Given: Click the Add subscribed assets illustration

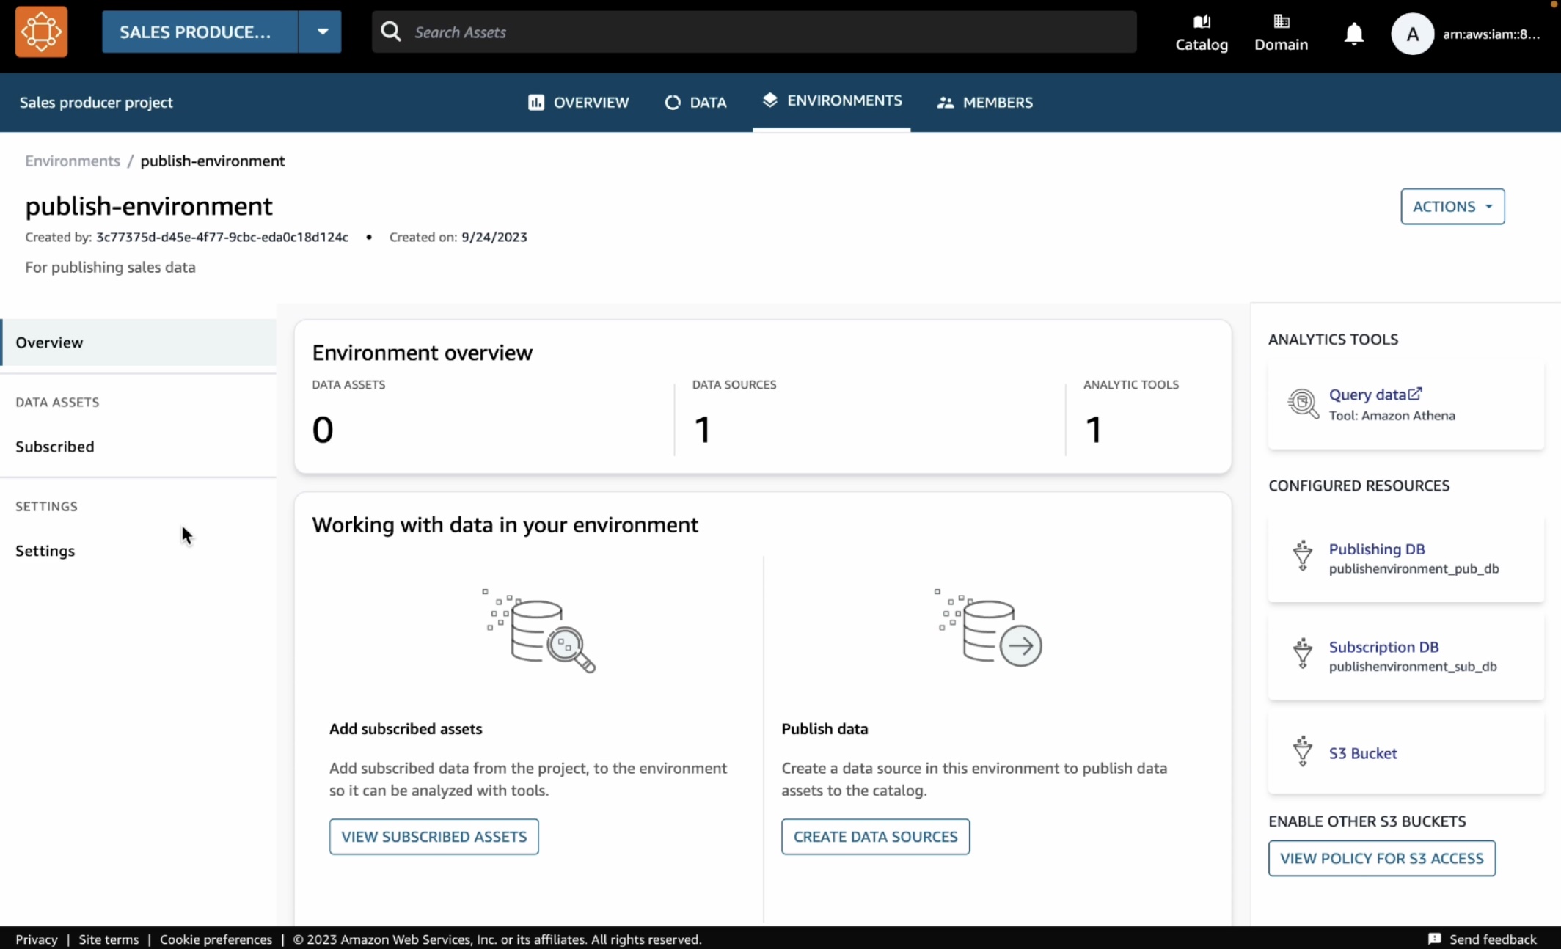Looking at the screenshot, I should coord(538,631).
